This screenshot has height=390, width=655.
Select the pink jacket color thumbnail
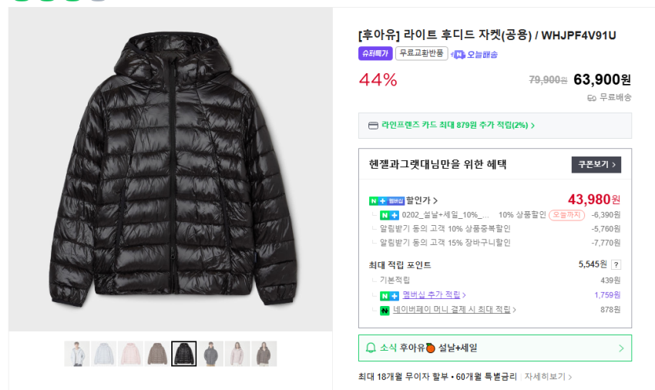130,354
